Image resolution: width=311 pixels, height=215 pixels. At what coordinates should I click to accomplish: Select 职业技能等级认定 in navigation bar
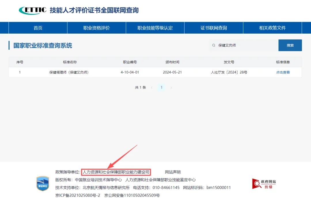coord(155,28)
